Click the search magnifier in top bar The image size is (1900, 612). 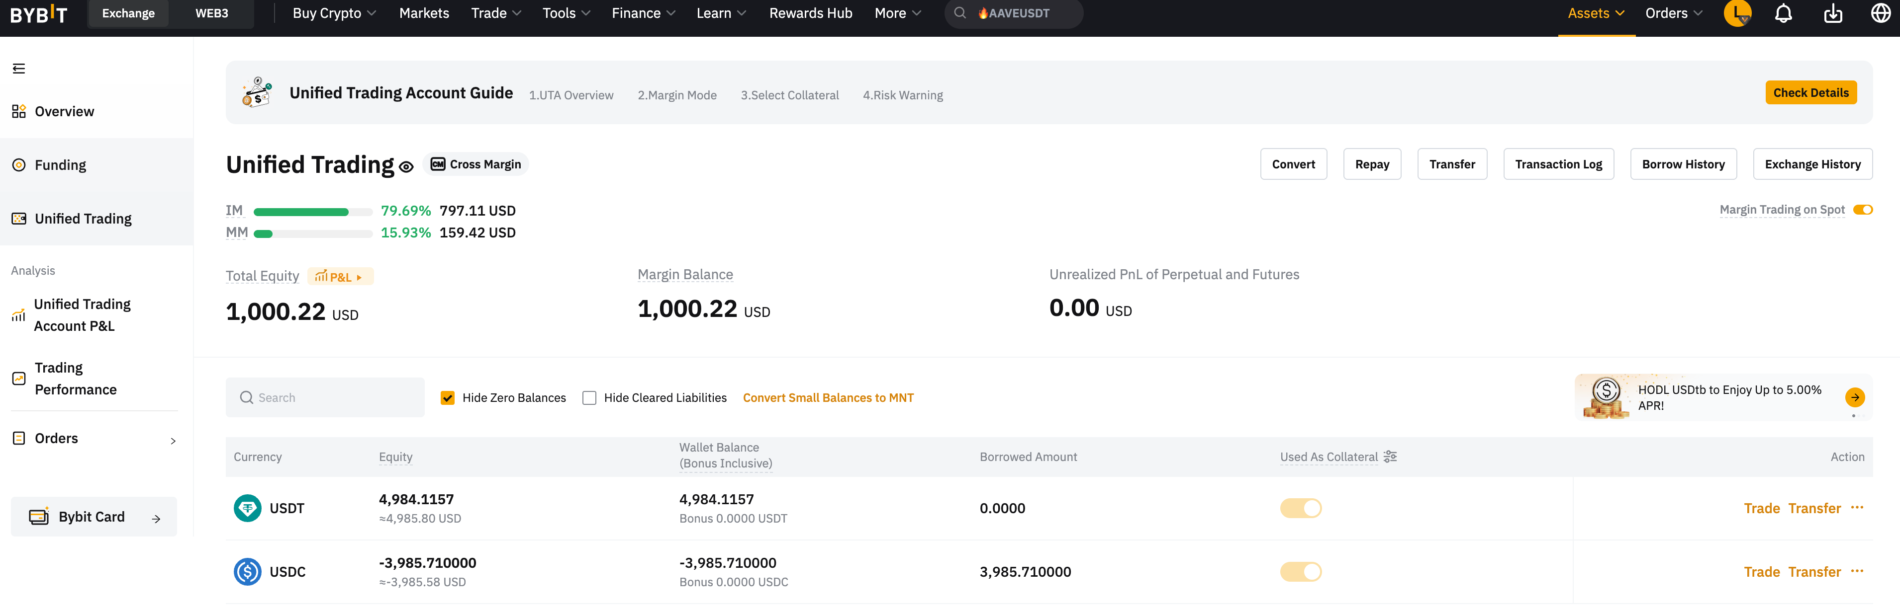[959, 13]
